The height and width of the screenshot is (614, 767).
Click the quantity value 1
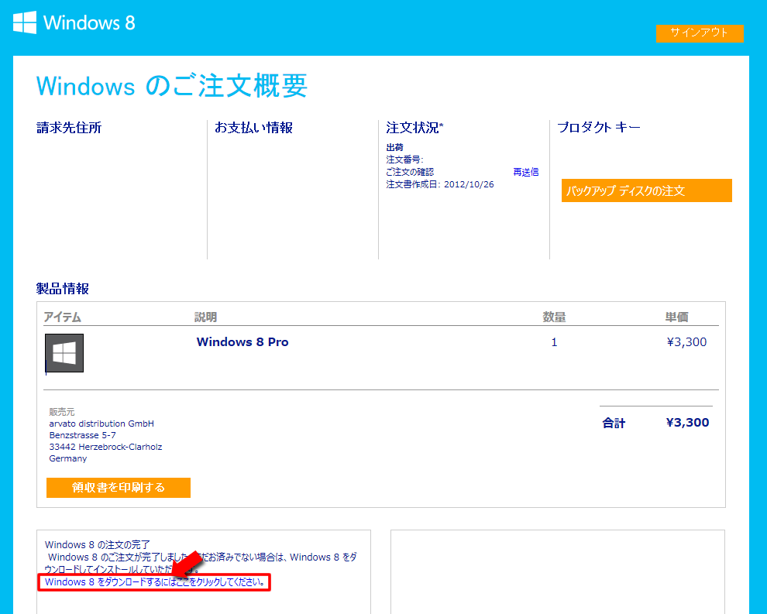[554, 342]
